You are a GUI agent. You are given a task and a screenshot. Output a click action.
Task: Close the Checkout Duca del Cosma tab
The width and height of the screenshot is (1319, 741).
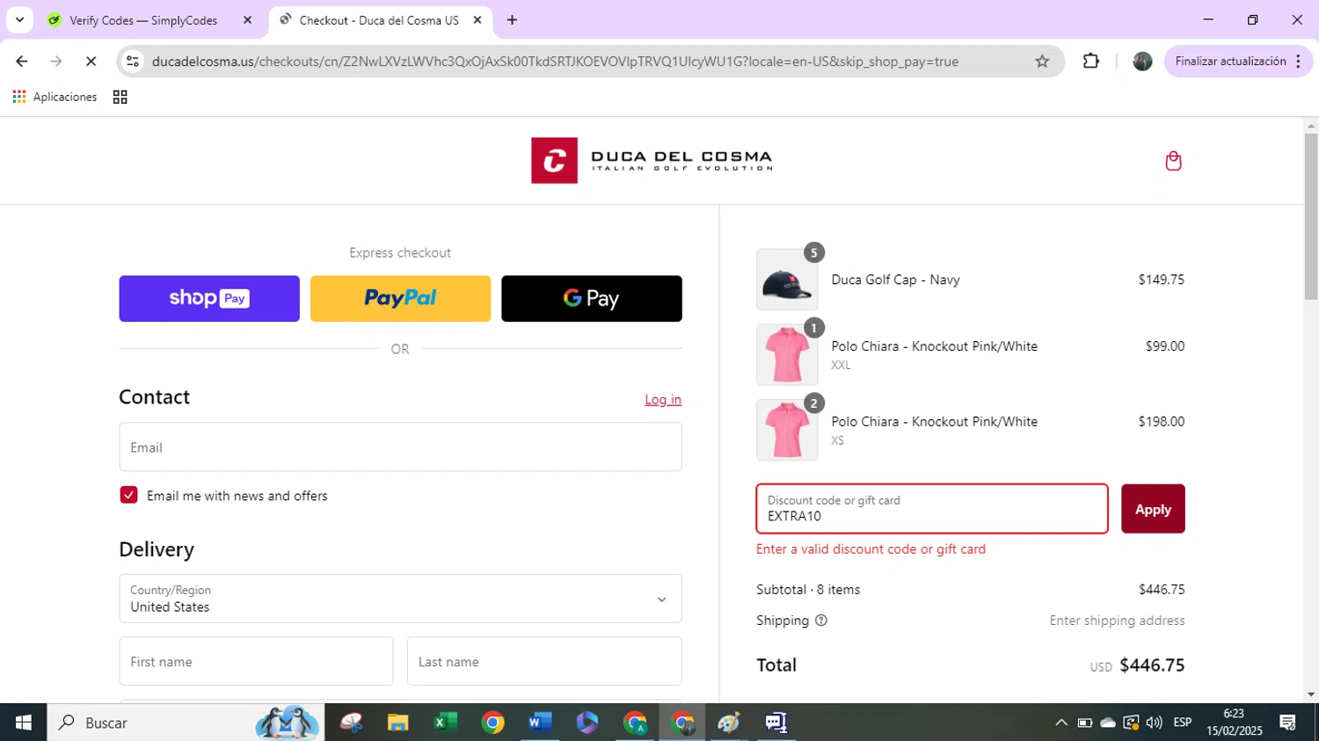(477, 20)
